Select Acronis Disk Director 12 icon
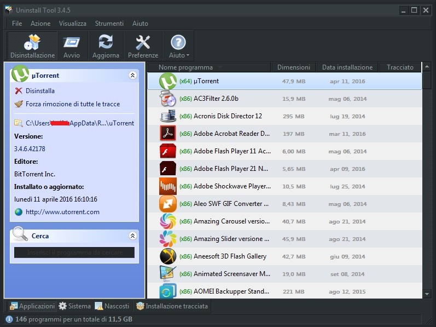This screenshot has width=436, height=327. coord(167,116)
